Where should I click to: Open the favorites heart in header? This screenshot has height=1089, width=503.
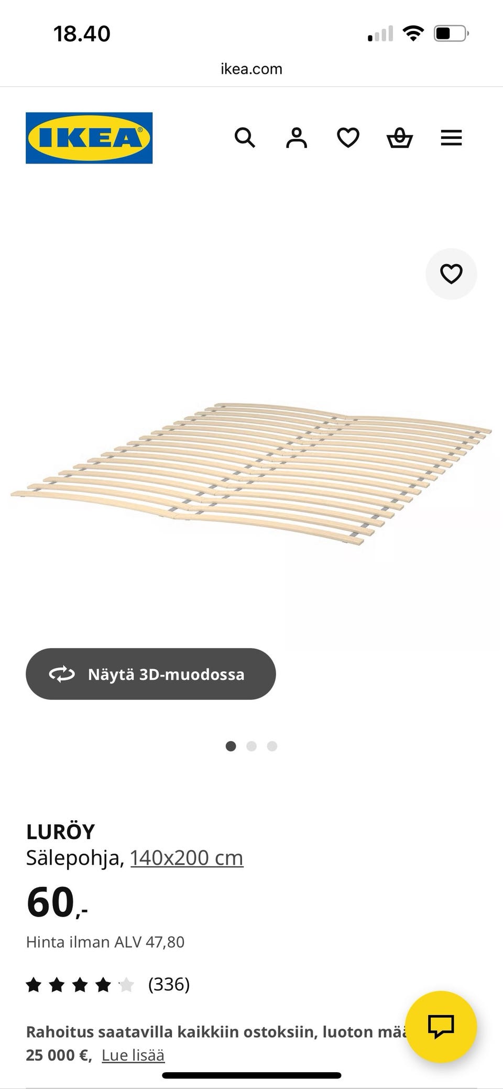pos(348,138)
